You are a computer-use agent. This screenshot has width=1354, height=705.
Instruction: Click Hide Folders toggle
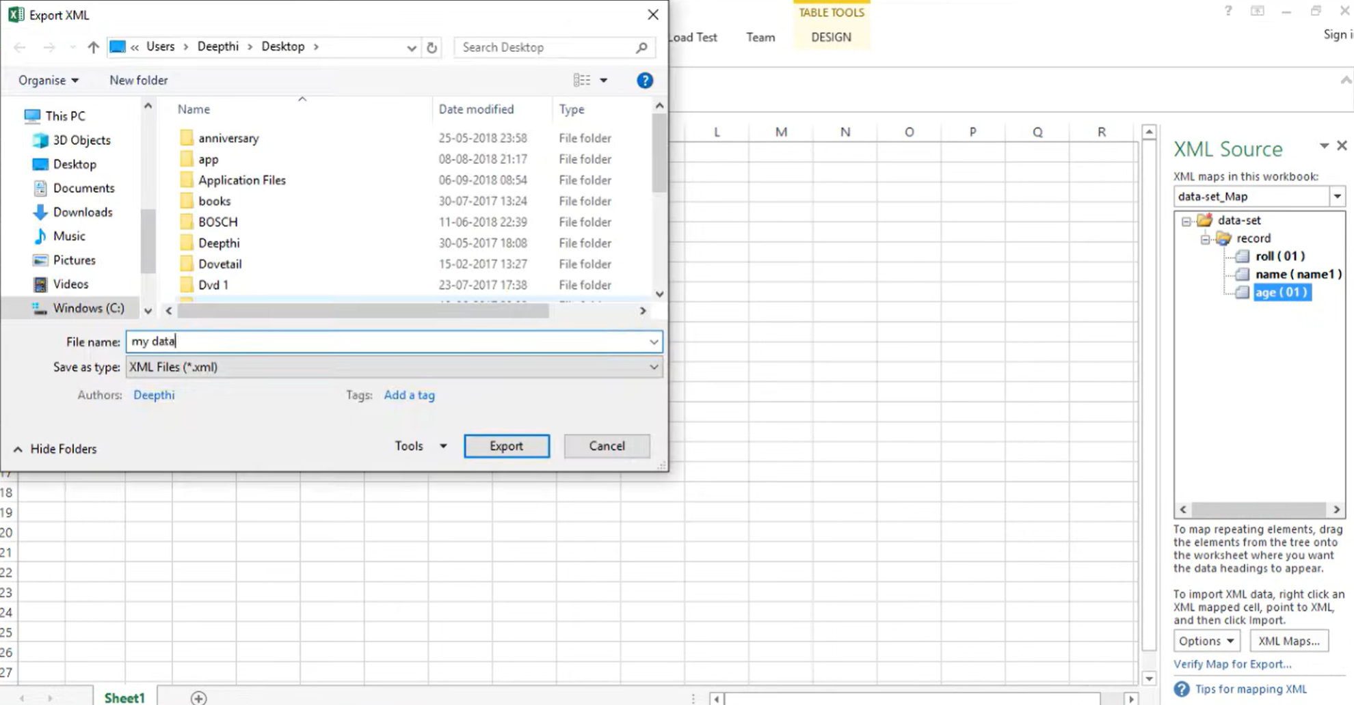(x=55, y=449)
